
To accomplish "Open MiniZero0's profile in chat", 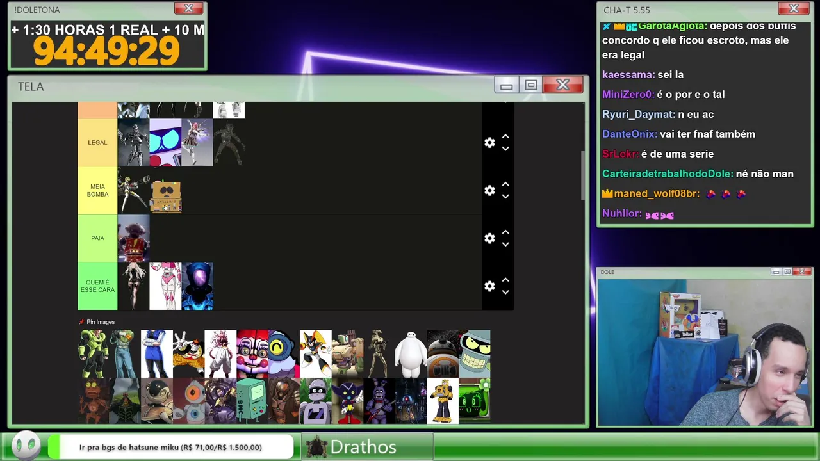I will (628, 95).
